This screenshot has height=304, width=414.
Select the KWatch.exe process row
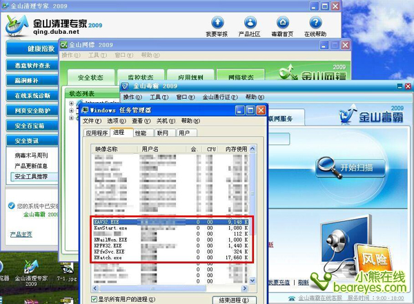click(171, 258)
